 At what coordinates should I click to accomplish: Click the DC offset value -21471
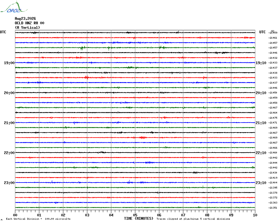tap(273, 123)
